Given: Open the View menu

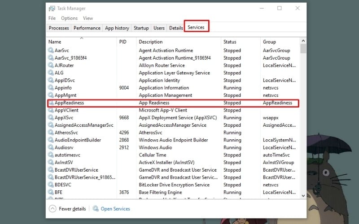Looking at the screenshot, I should (88, 18).
